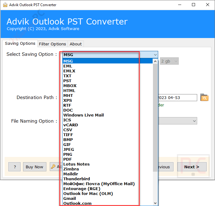This screenshot has height=206, width=215.
Task: Click the key icon on Activate button
Action: (53, 166)
